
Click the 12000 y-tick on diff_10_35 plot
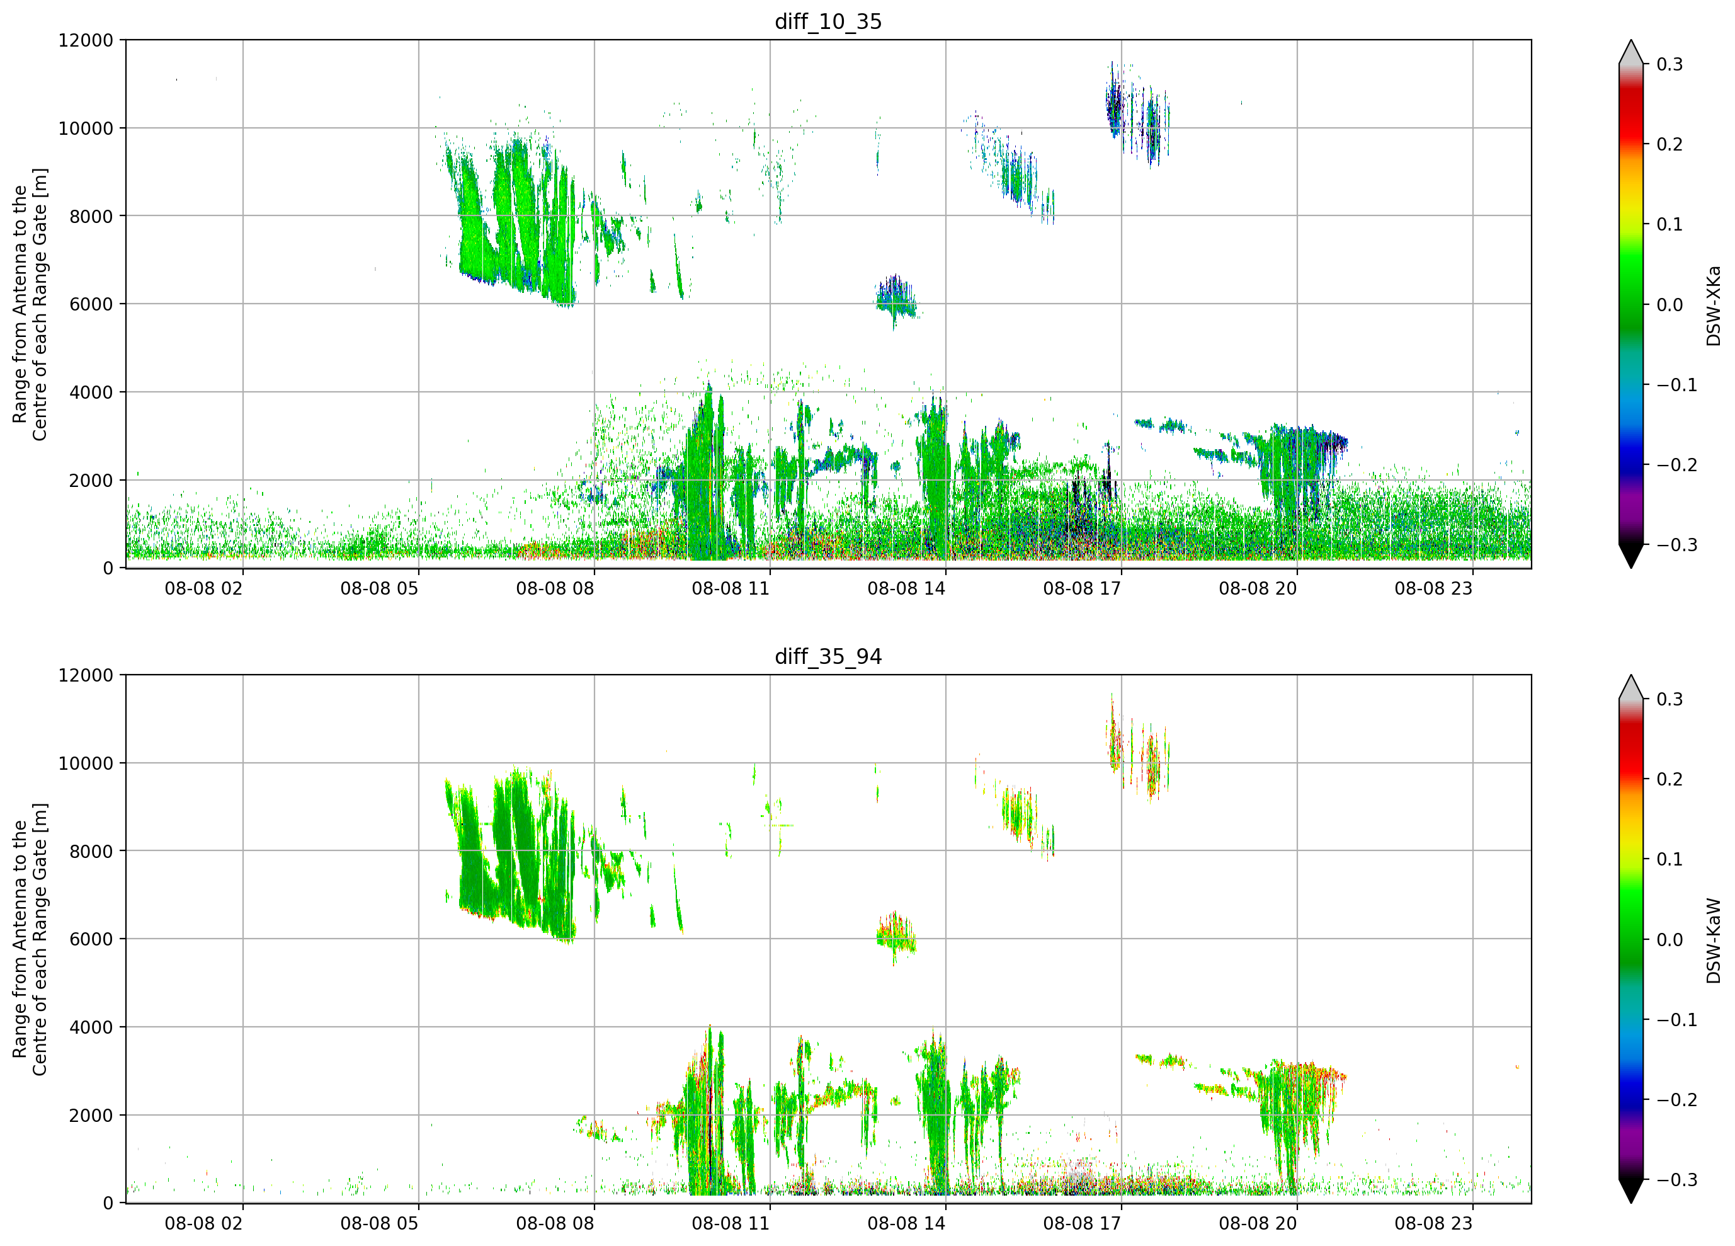pyautogui.click(x=86, y=40)
